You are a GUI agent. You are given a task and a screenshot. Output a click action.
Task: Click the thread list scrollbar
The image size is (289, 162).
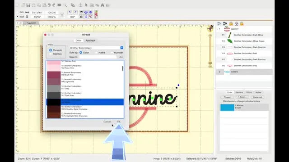122,68
